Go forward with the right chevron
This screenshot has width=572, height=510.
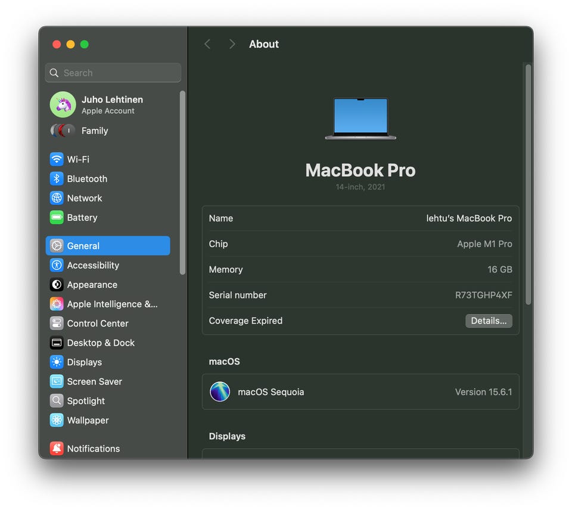click(232, 44)
